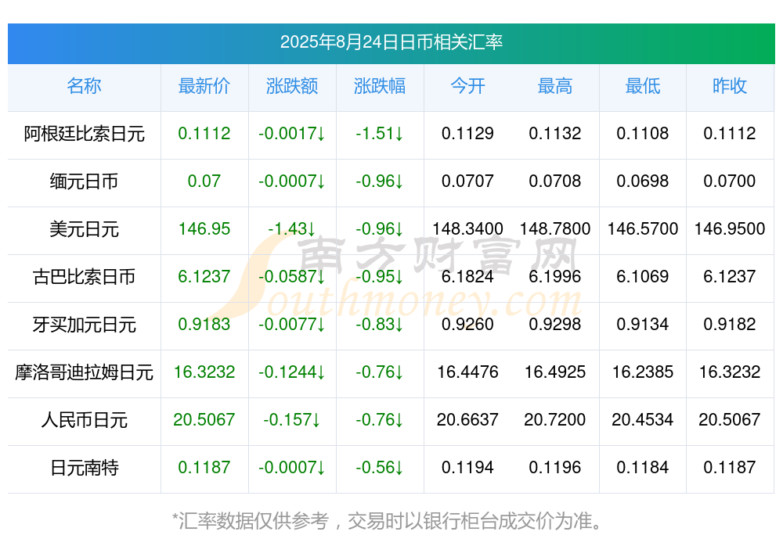The image size is (783, 546).
Task: Click the 最高 column header
Action: coord(555,86)
